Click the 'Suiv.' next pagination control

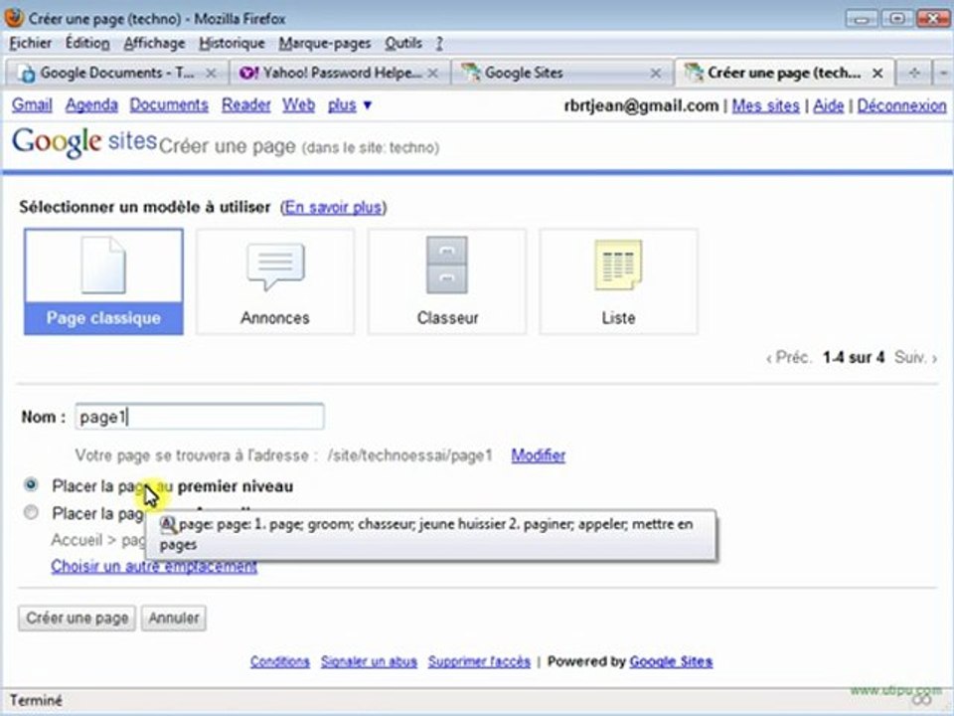click(915, 357)
